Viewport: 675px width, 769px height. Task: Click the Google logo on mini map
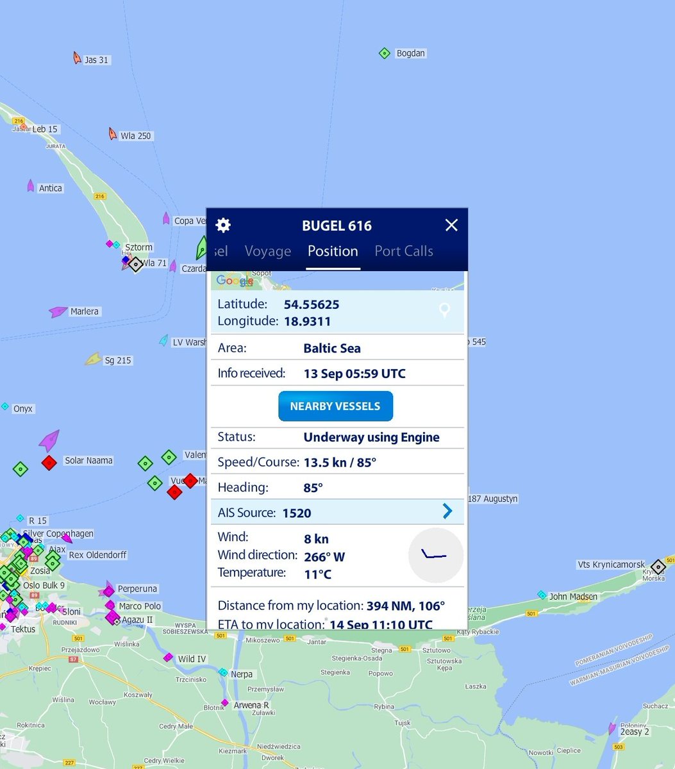coord(235,281)
